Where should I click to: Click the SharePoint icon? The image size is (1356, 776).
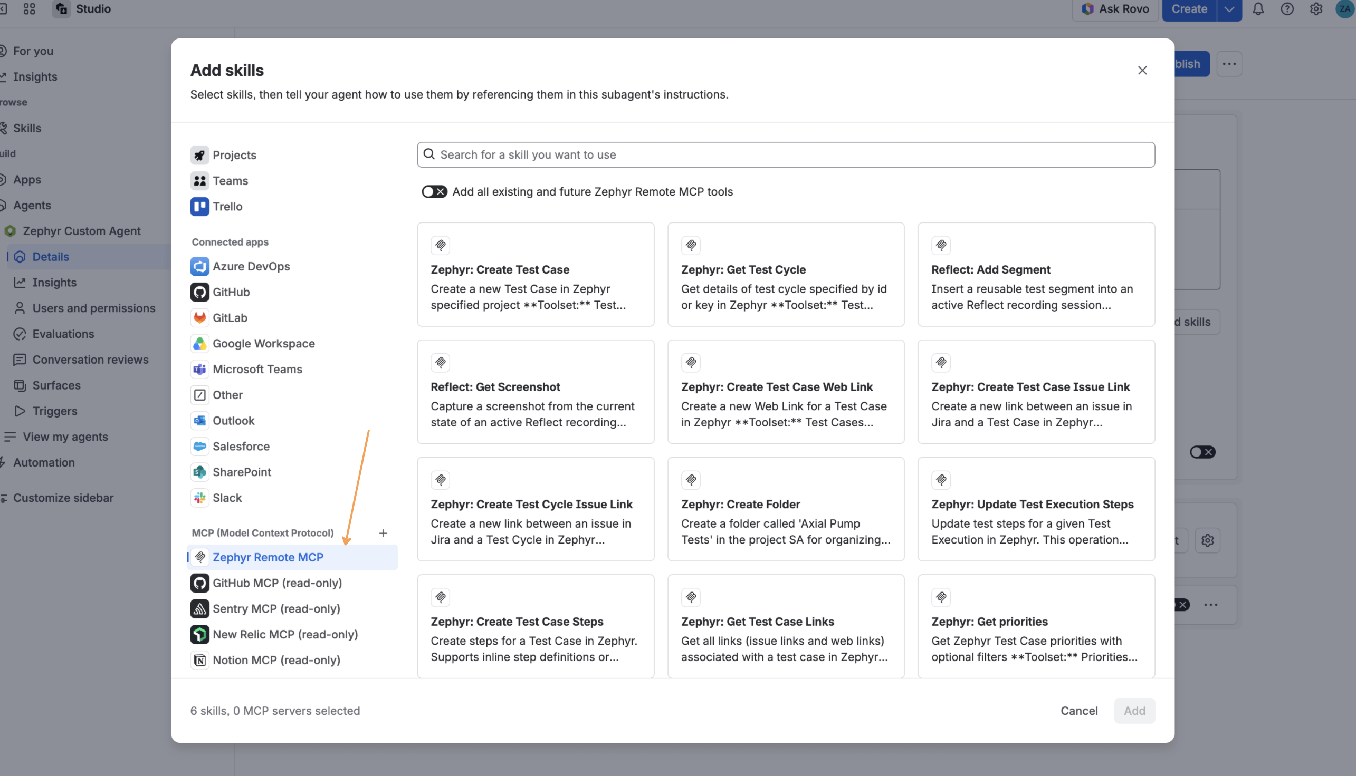(199, 472)
